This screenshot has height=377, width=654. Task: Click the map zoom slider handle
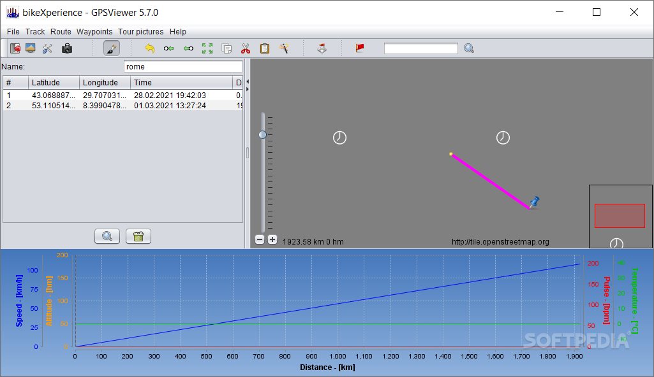pos(262,134)
